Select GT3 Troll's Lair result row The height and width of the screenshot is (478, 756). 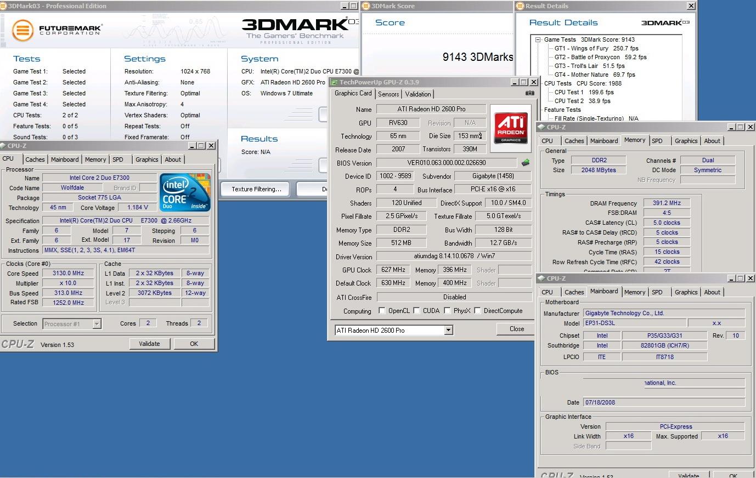[589, 66]
